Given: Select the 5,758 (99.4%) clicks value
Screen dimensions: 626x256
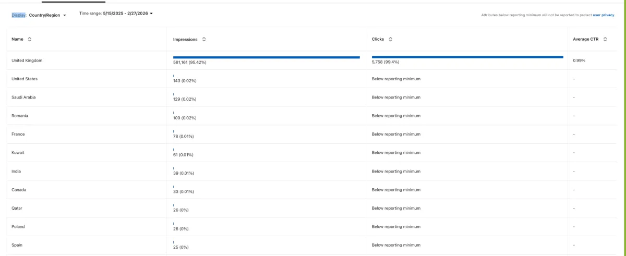Looking at the screenshot, I should (386, 62).
